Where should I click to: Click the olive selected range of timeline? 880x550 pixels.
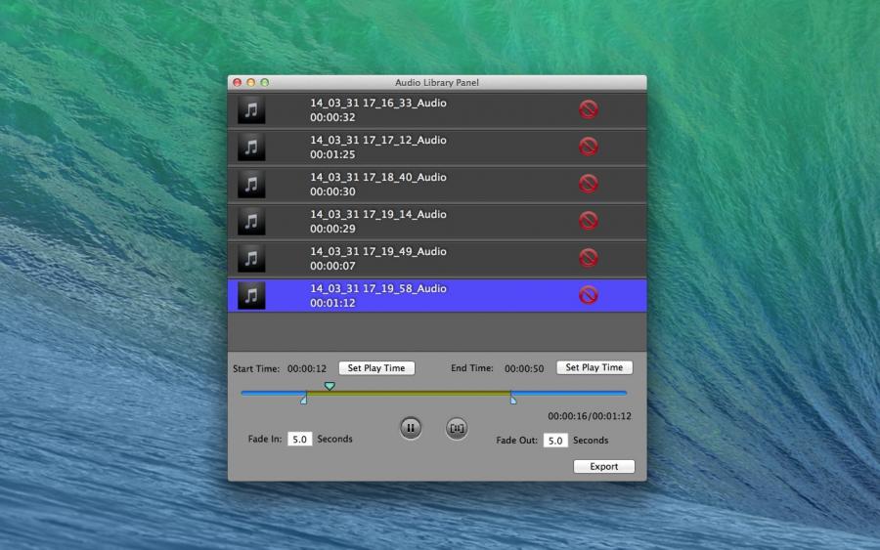(x=408, y=393)
